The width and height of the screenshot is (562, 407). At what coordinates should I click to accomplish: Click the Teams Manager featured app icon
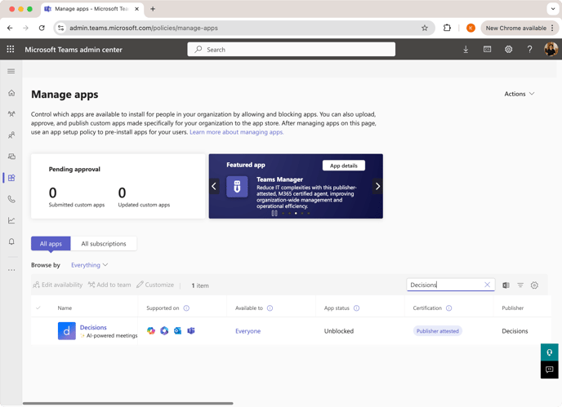pos(237,187)
